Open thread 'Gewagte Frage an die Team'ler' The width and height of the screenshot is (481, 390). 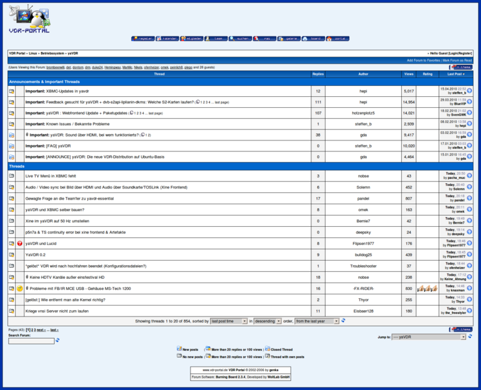click(70, 198)
